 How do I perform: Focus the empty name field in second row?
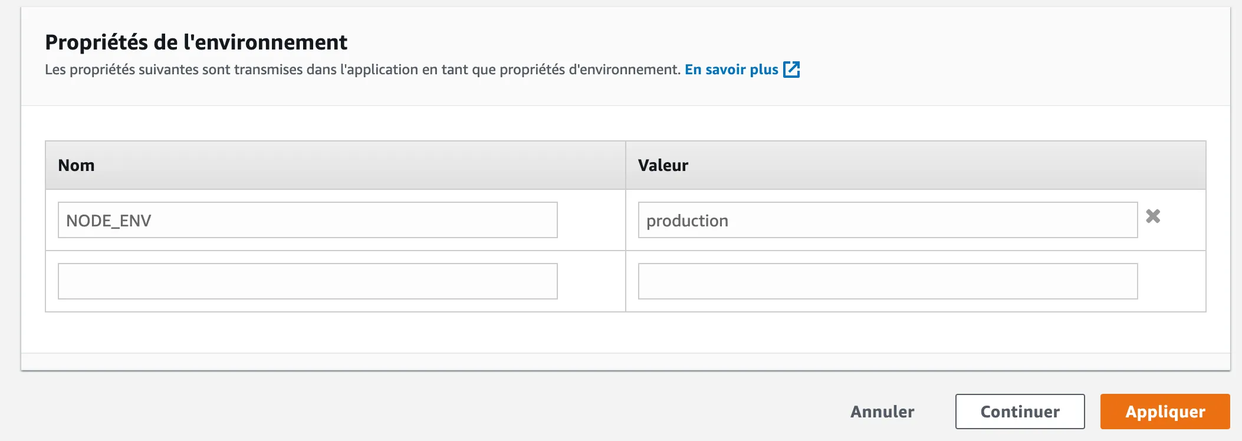pyautogui.click(x=307, y=281)
